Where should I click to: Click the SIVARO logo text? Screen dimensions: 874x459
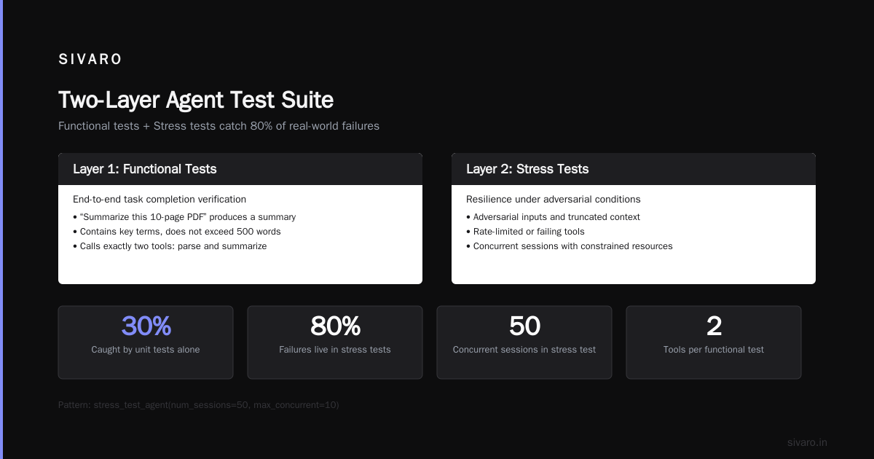pyautogui.click(x=90, y=60)
